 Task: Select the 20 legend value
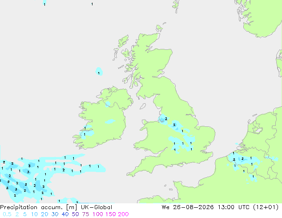point(44,214)
